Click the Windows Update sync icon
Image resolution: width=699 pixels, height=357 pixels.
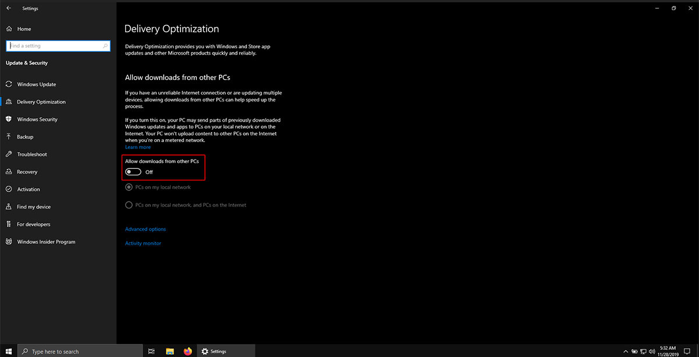point(9,84)
